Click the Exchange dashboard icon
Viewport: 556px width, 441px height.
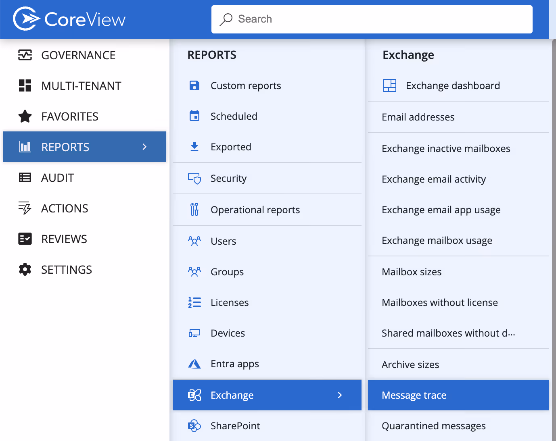point(389,85)
